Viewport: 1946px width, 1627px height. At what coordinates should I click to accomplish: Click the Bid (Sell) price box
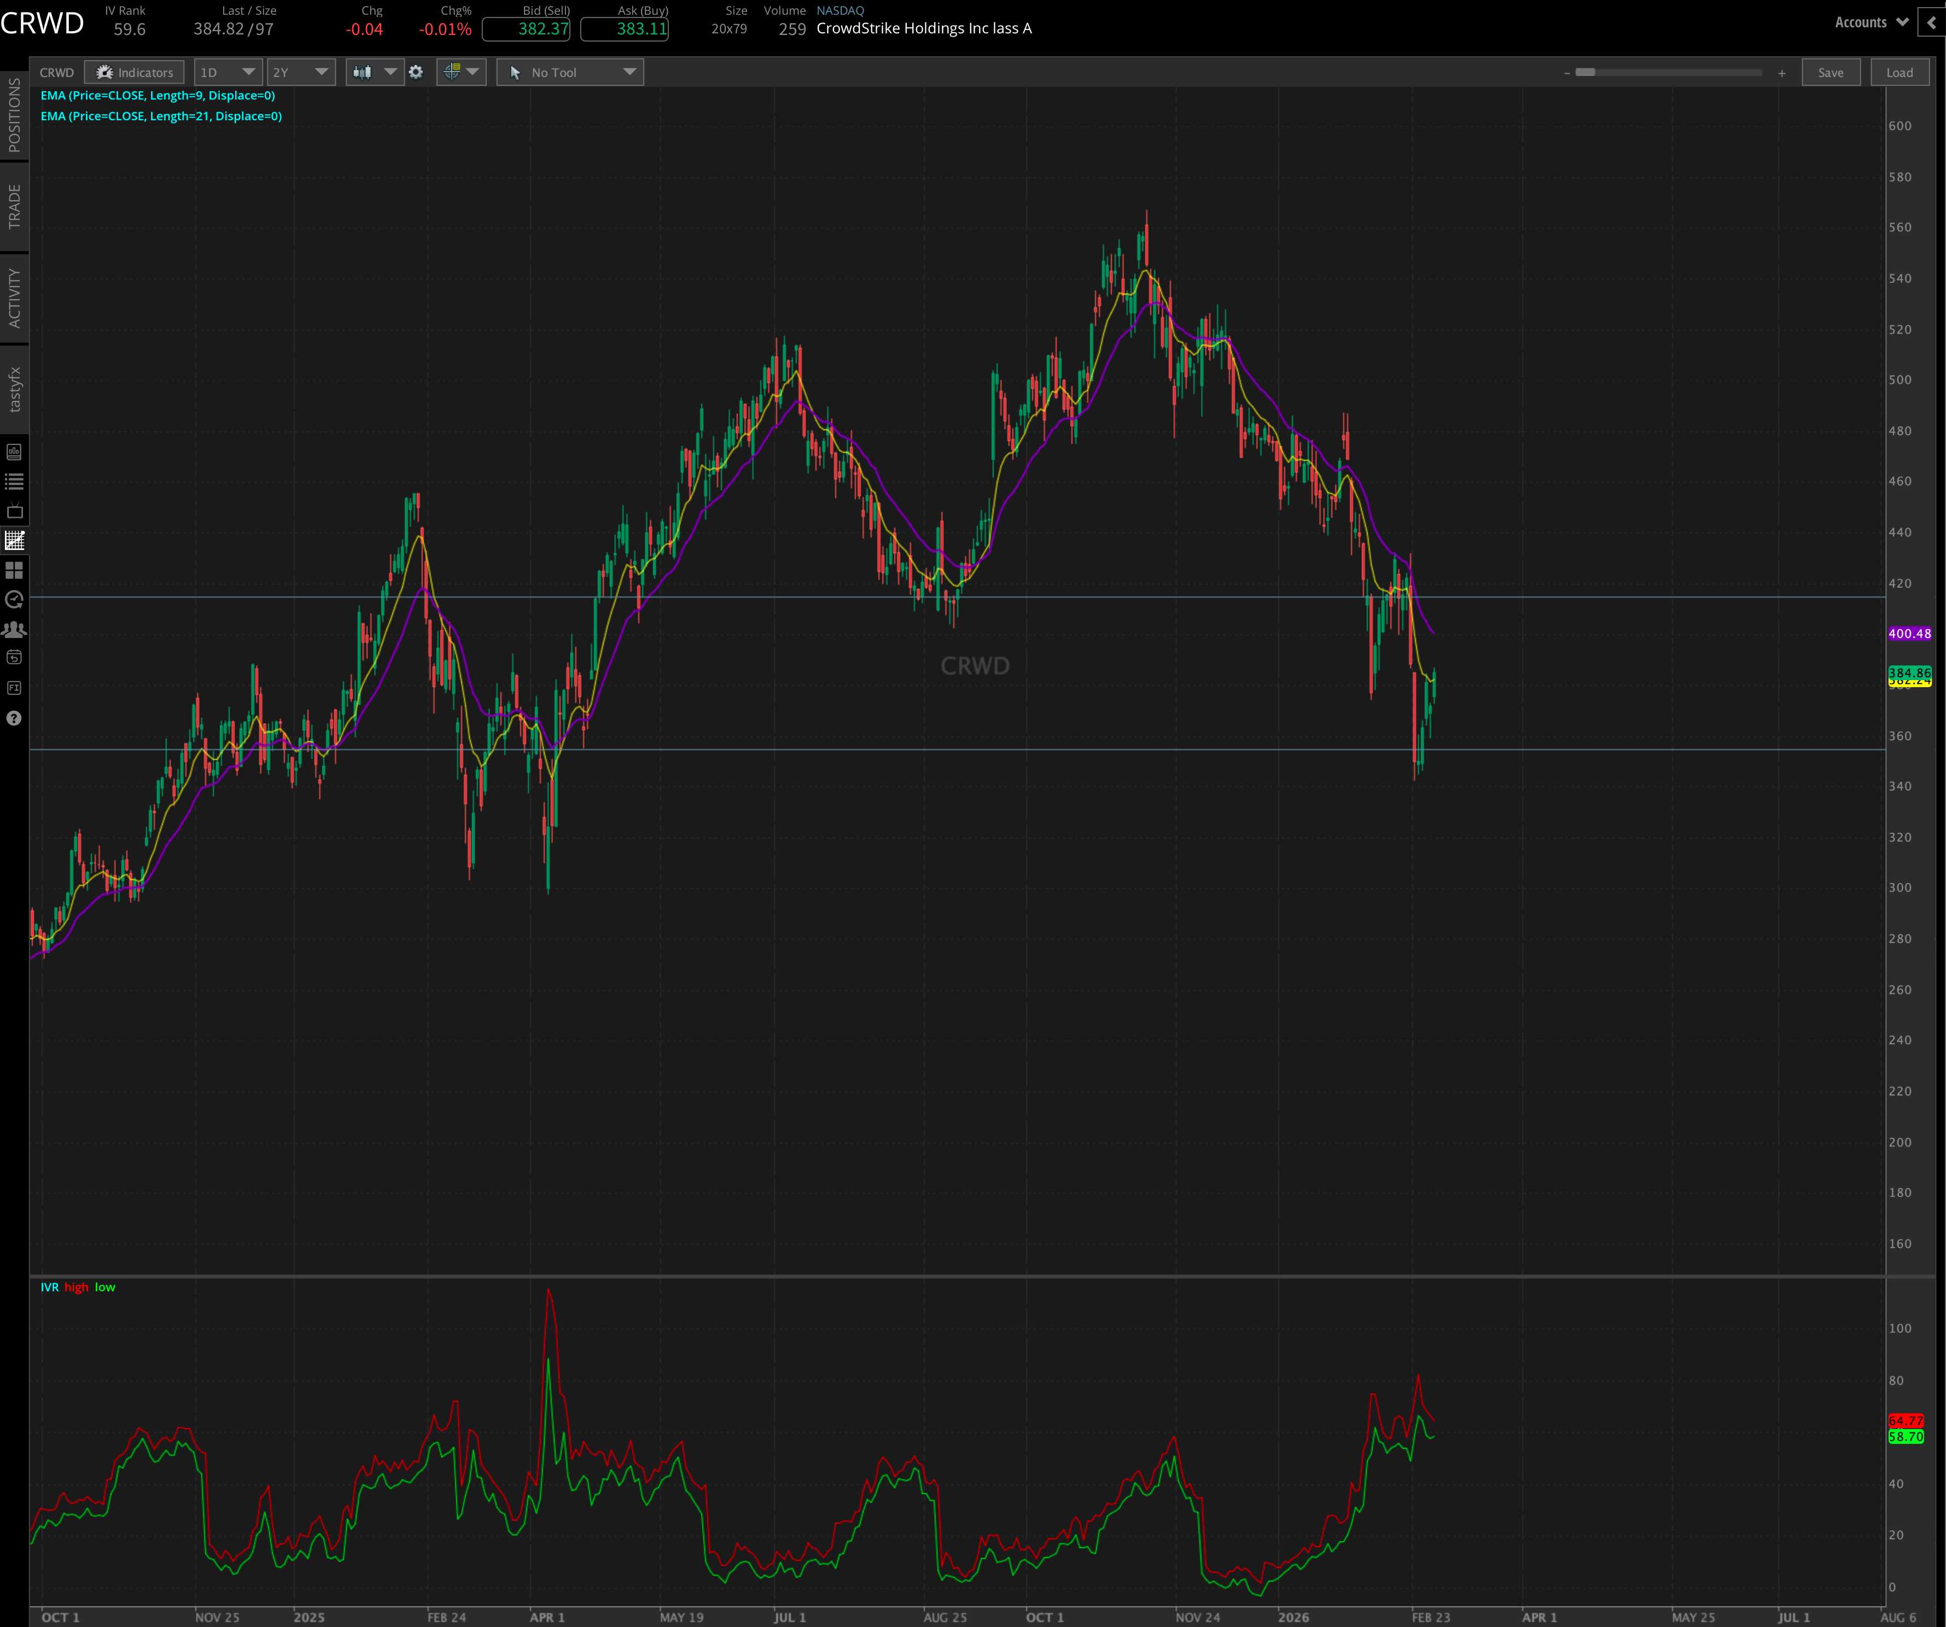pos(526,29)
